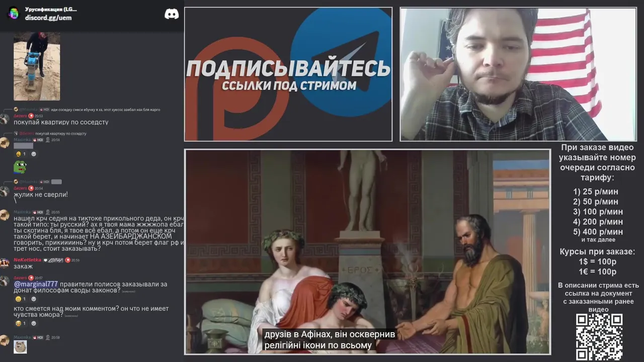
Task: Open the sand tamper photo attachment
Action: (x=37, y=66)
